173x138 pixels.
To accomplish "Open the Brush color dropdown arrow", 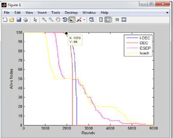I will 84,20.
